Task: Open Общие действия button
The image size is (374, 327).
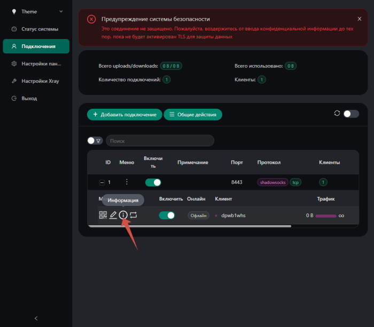Action: tap(193, 114)
